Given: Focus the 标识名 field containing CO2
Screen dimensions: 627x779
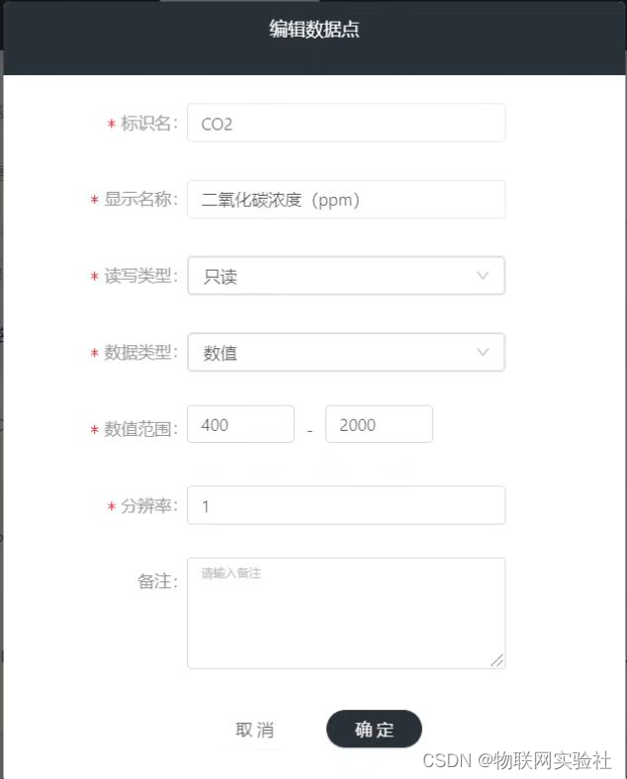Looking at the screenshot, I should (x=345, y=124).
